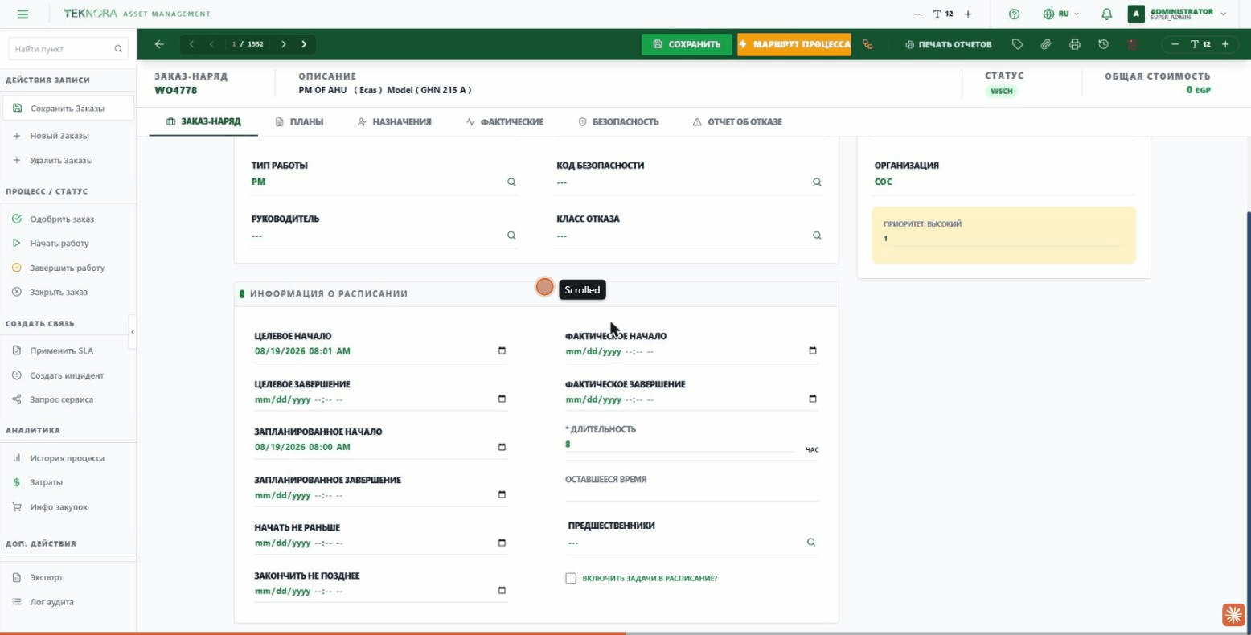Collapse the left sidebar with its arrow handle
This screenshot has height=635, width=1251.
[x=133, y=332]
